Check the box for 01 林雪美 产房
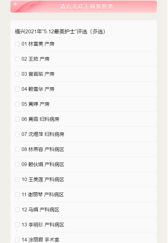168x243 pixels. pyautogui.click(x=17, y=44)
